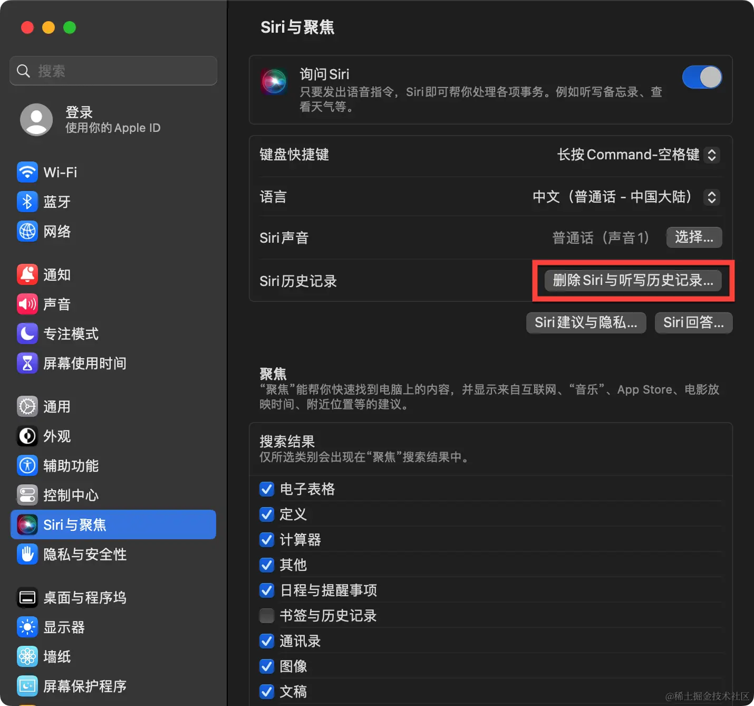This screenshot has height=706, width=754.
Task: Click the 墙纸 flower icon
Action: point(27,656)
